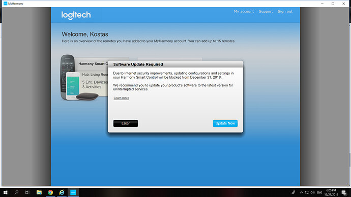Open the Support link
Screen dimensions: 351x197
[266, 11]
